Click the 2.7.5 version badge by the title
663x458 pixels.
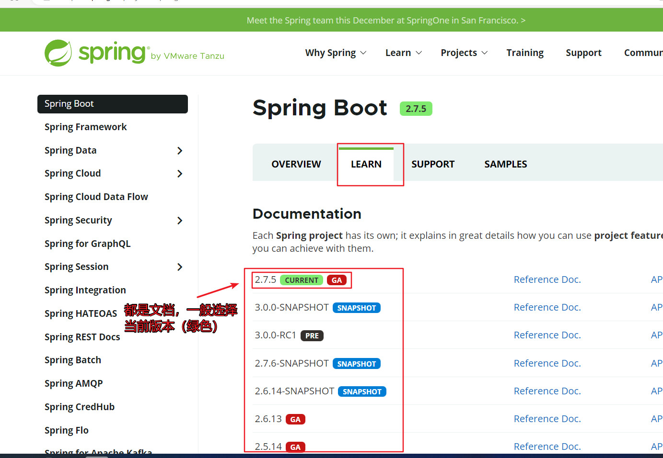click(x=416, y=109)
